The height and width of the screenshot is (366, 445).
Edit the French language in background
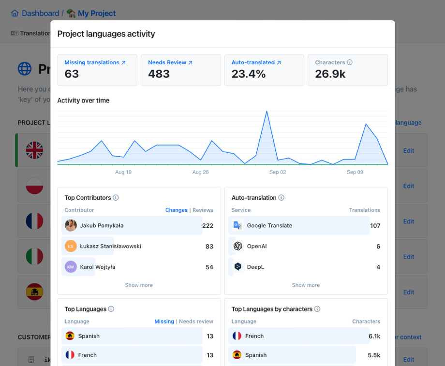pos(408,221)
